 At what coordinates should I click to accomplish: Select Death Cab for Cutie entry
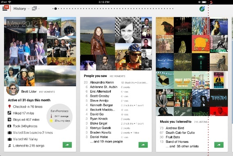point(180,133)
